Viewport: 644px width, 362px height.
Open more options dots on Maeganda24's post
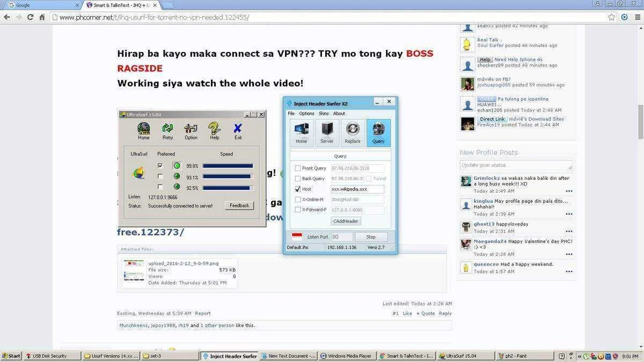569,254
